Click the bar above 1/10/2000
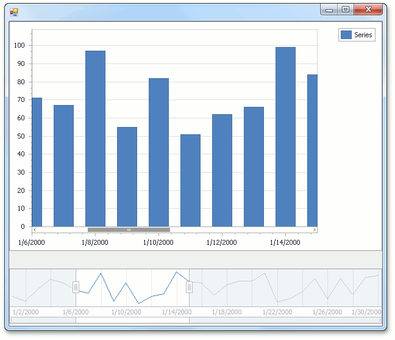Image resolution: width=395 pixels, height=340 pixels. coord(158,153)
